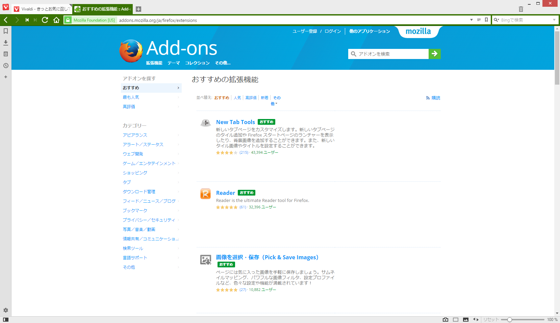560x323 pixels.
Task: Select the Add-ons tab
Action: pyautogui.click(x=103, y=9)
